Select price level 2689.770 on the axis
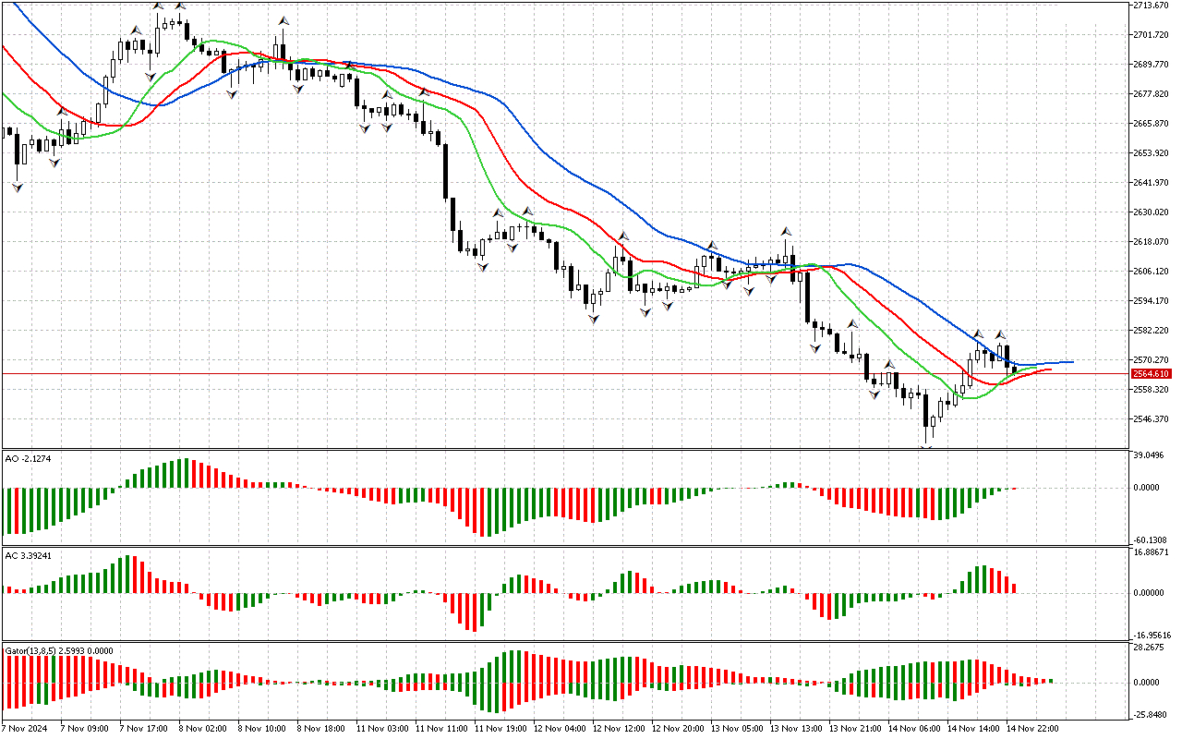1182x739 pixels. tap(1152, 65)
